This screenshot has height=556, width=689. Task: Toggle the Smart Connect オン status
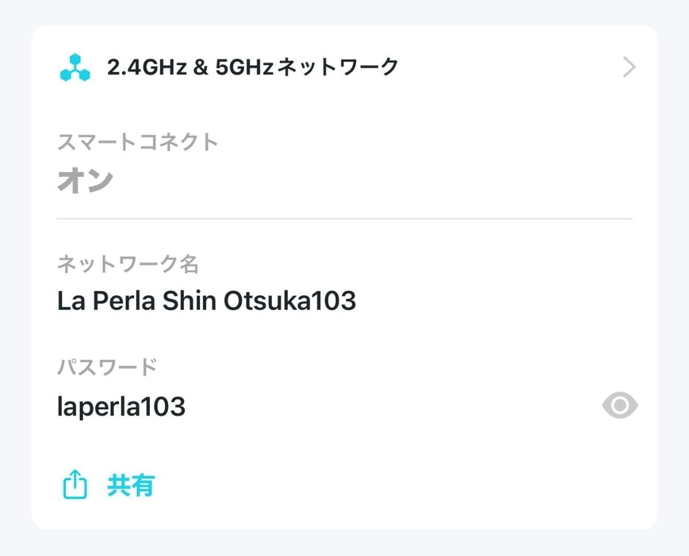pyautogui.click(x=85, y=180)
